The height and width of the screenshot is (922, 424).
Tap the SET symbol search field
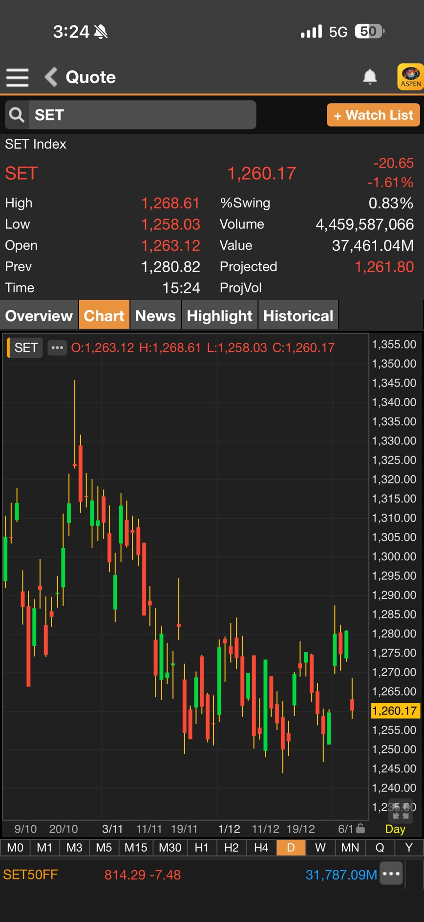click(142, 115)
